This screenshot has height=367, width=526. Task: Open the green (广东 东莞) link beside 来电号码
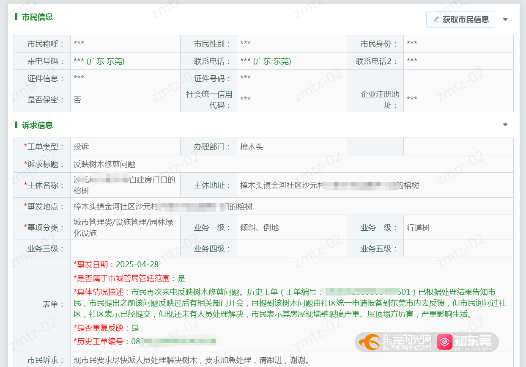click(105, 61)
